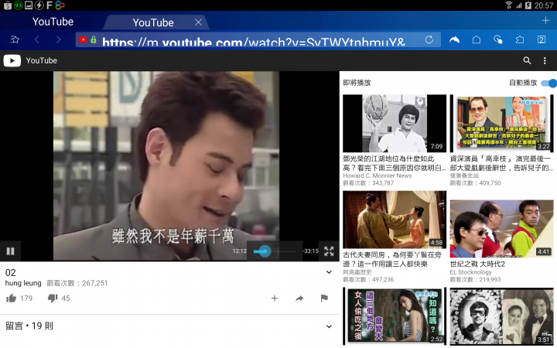This screenshot has width=557, height=348.
Task: Select the active second YouTube tab
Action: pos(153,22)
